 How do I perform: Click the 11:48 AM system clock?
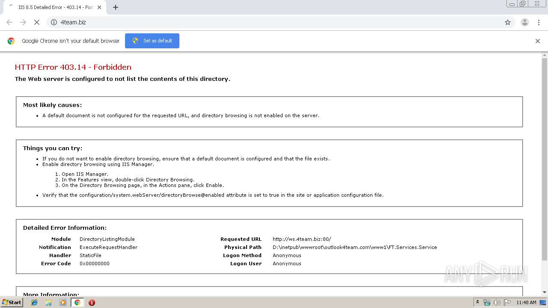pos(526,302)
